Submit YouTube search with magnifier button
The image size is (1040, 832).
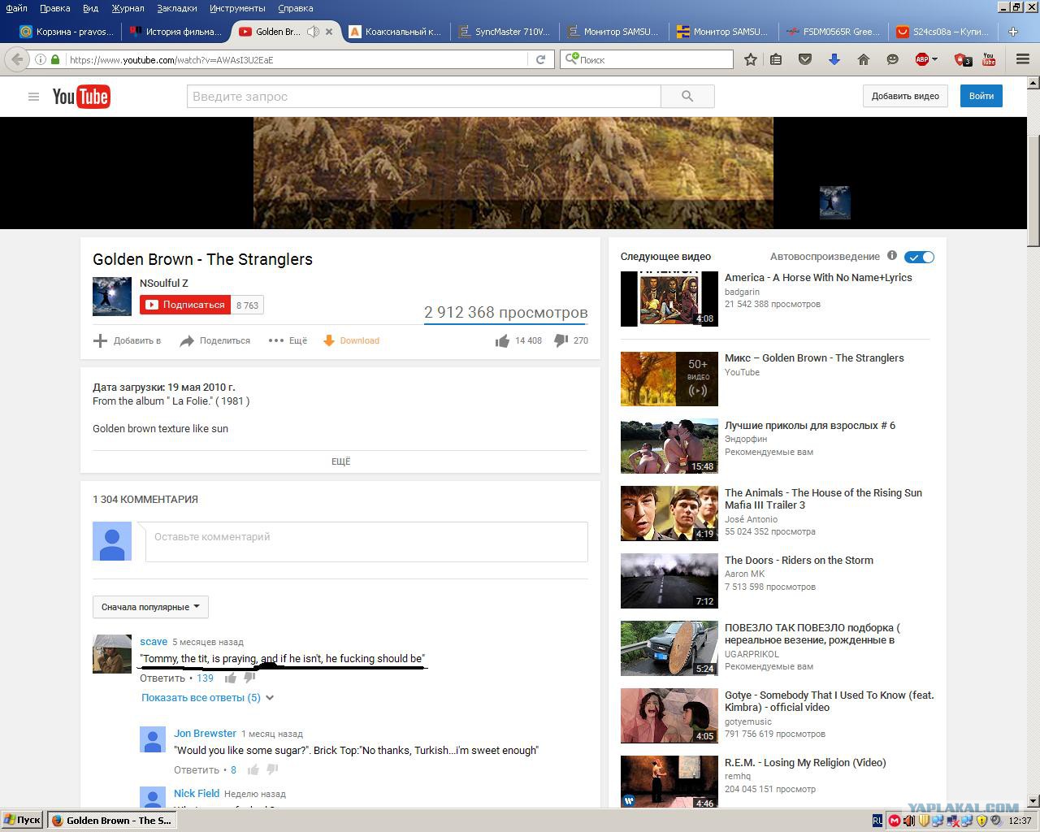click(687, 96)
